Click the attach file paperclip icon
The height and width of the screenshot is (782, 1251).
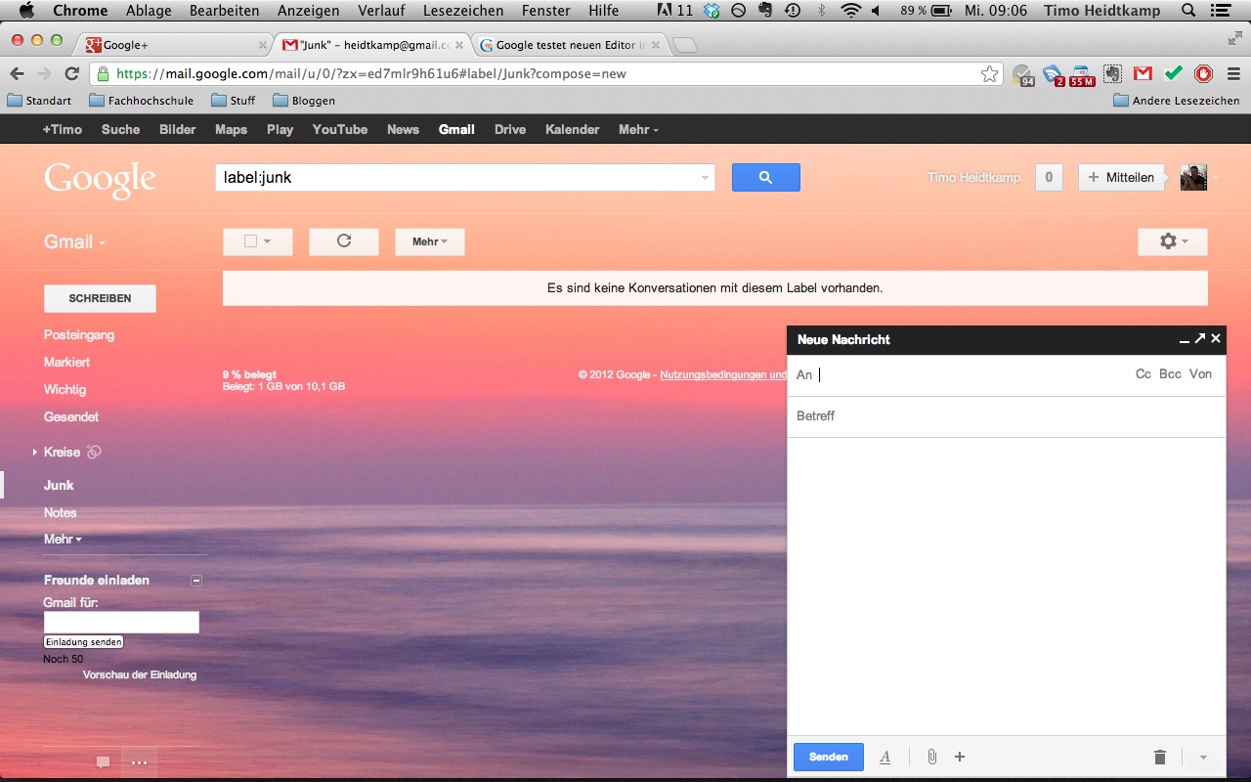931,757
